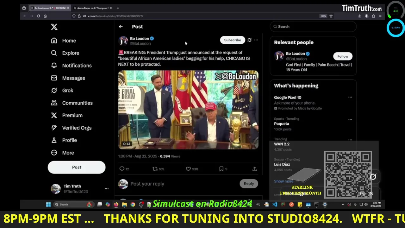Open the 1:08 PM Aug 22, 2025 timestamp
This screenshot has width=405, height=228.
[x=138, y=156]
